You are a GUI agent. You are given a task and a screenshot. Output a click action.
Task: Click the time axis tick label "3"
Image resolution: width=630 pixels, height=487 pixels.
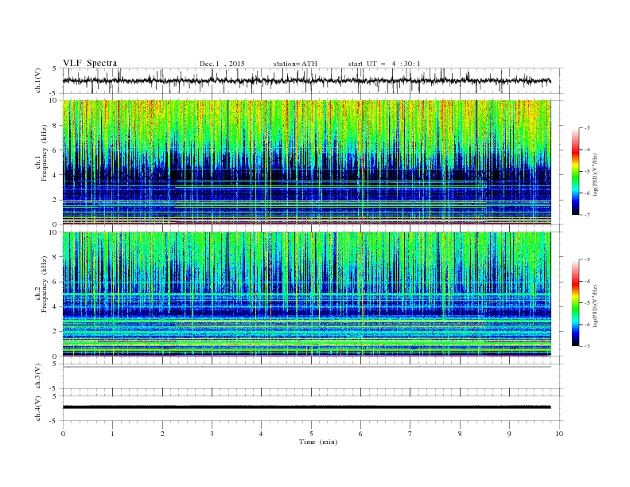[212, 434]
